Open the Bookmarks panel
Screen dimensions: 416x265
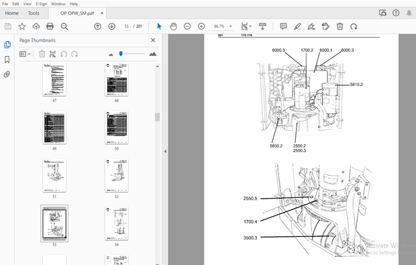(x=7, y=60)
